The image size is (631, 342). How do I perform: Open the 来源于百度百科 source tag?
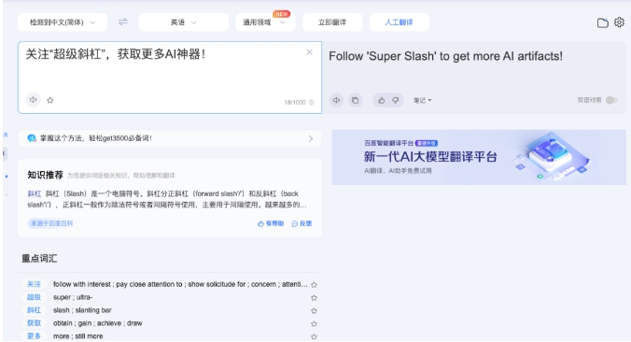tap(51, 223)
